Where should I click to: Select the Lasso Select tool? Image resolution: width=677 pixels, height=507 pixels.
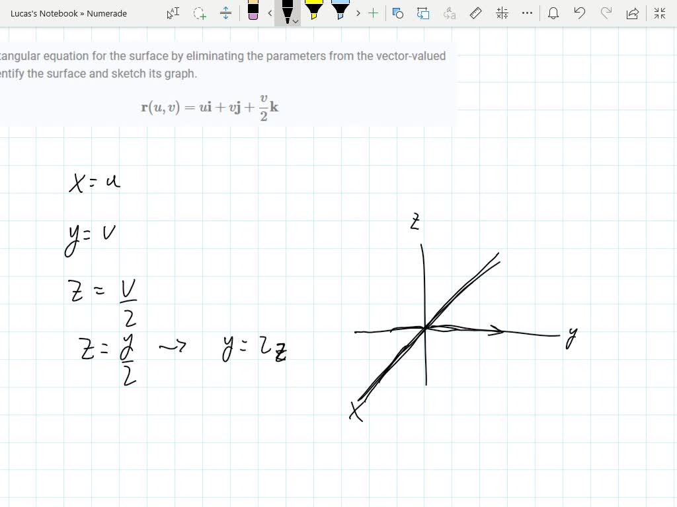tap(199, 13)
